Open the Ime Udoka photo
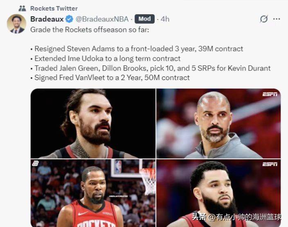288x227 pixels. pos(218,123)
